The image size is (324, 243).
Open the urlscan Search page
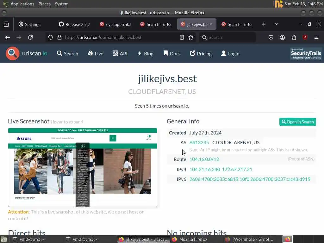pos(68,53)
